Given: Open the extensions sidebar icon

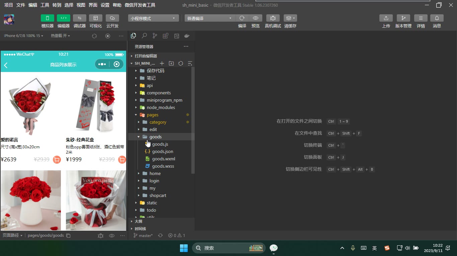Looking at the screenshot, I should (165, 36).
